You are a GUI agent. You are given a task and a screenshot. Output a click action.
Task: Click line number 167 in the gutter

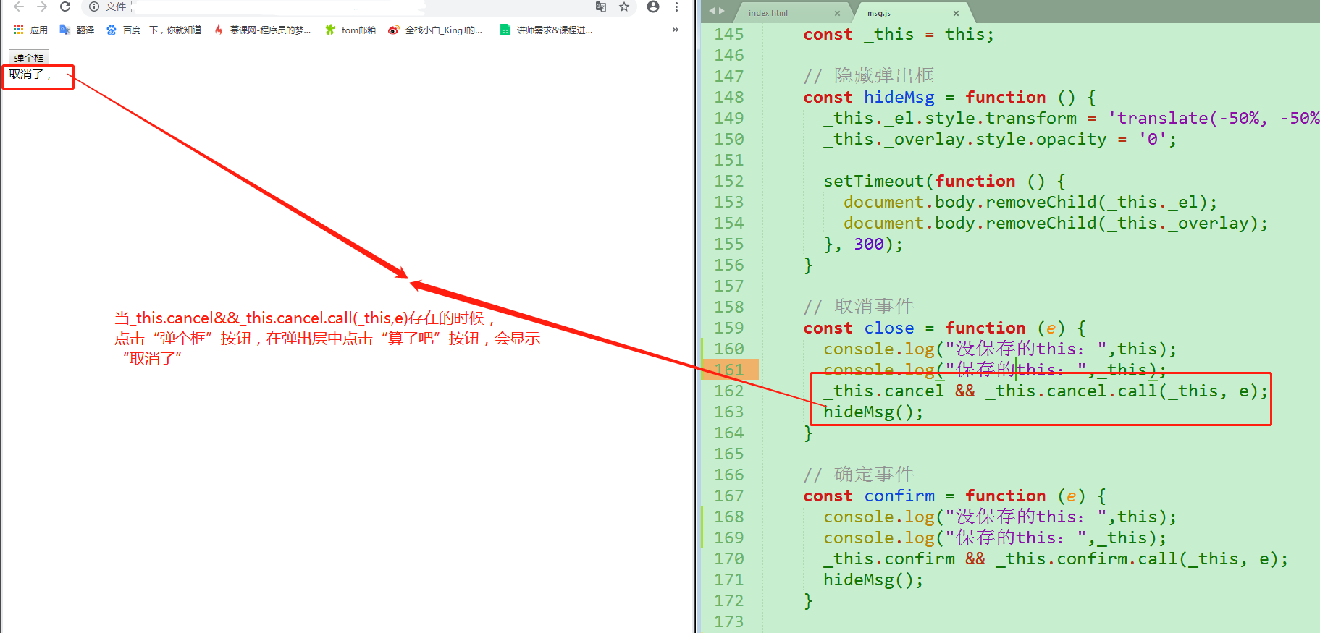click(728, 496)
